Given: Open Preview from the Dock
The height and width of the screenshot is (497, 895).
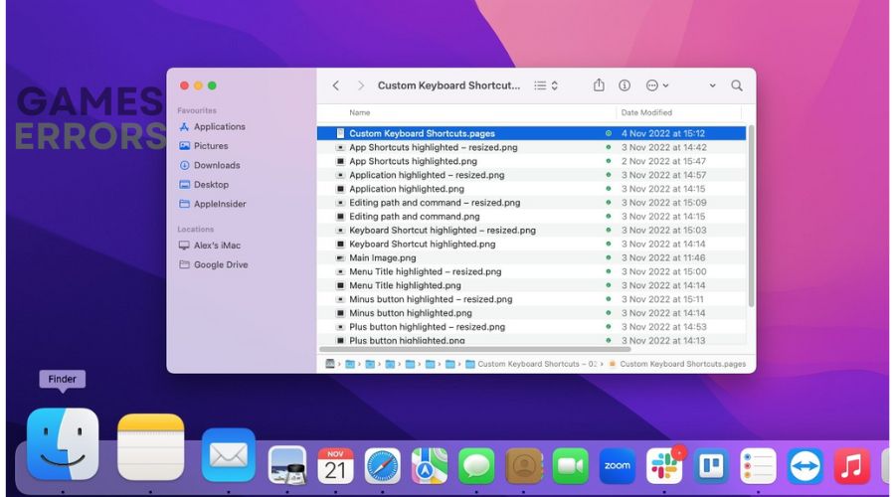Looking at the screenshot, I should 287,465.
